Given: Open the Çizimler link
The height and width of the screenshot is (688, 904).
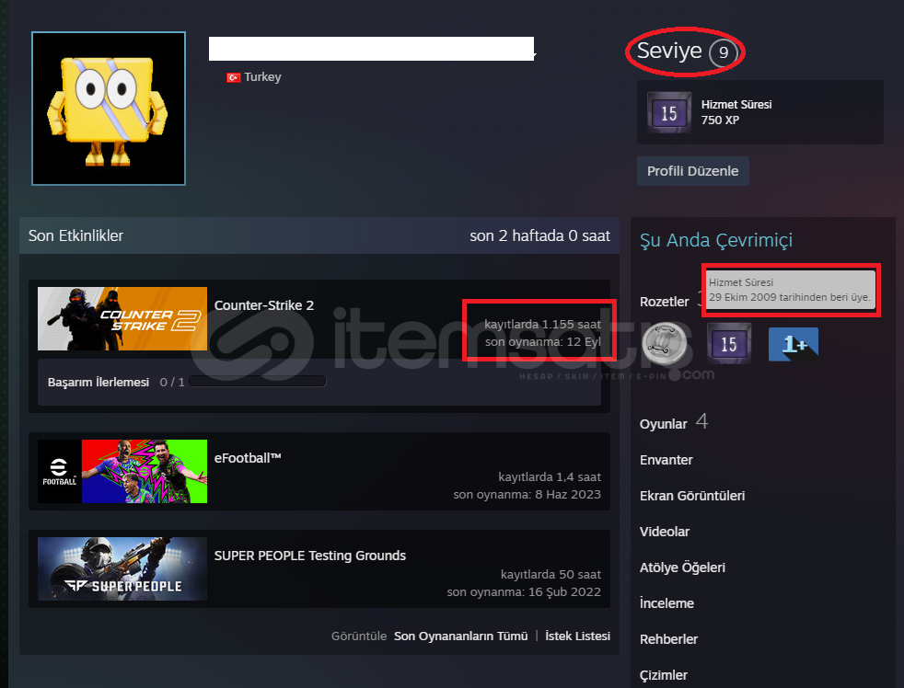Looking at the screenshot, I should click(x=664, y=675).
